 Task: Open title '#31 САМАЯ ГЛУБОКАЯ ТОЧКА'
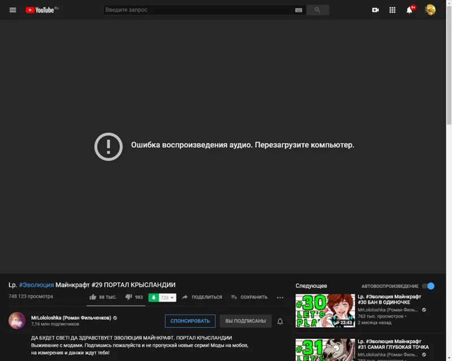coord(393,344)
